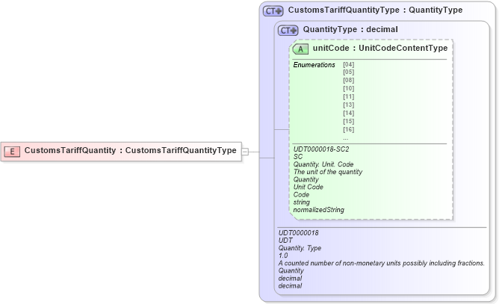Click 'The unit of the quantity' text
This screenshot has height=304, width=499.
tap(328, 173)
